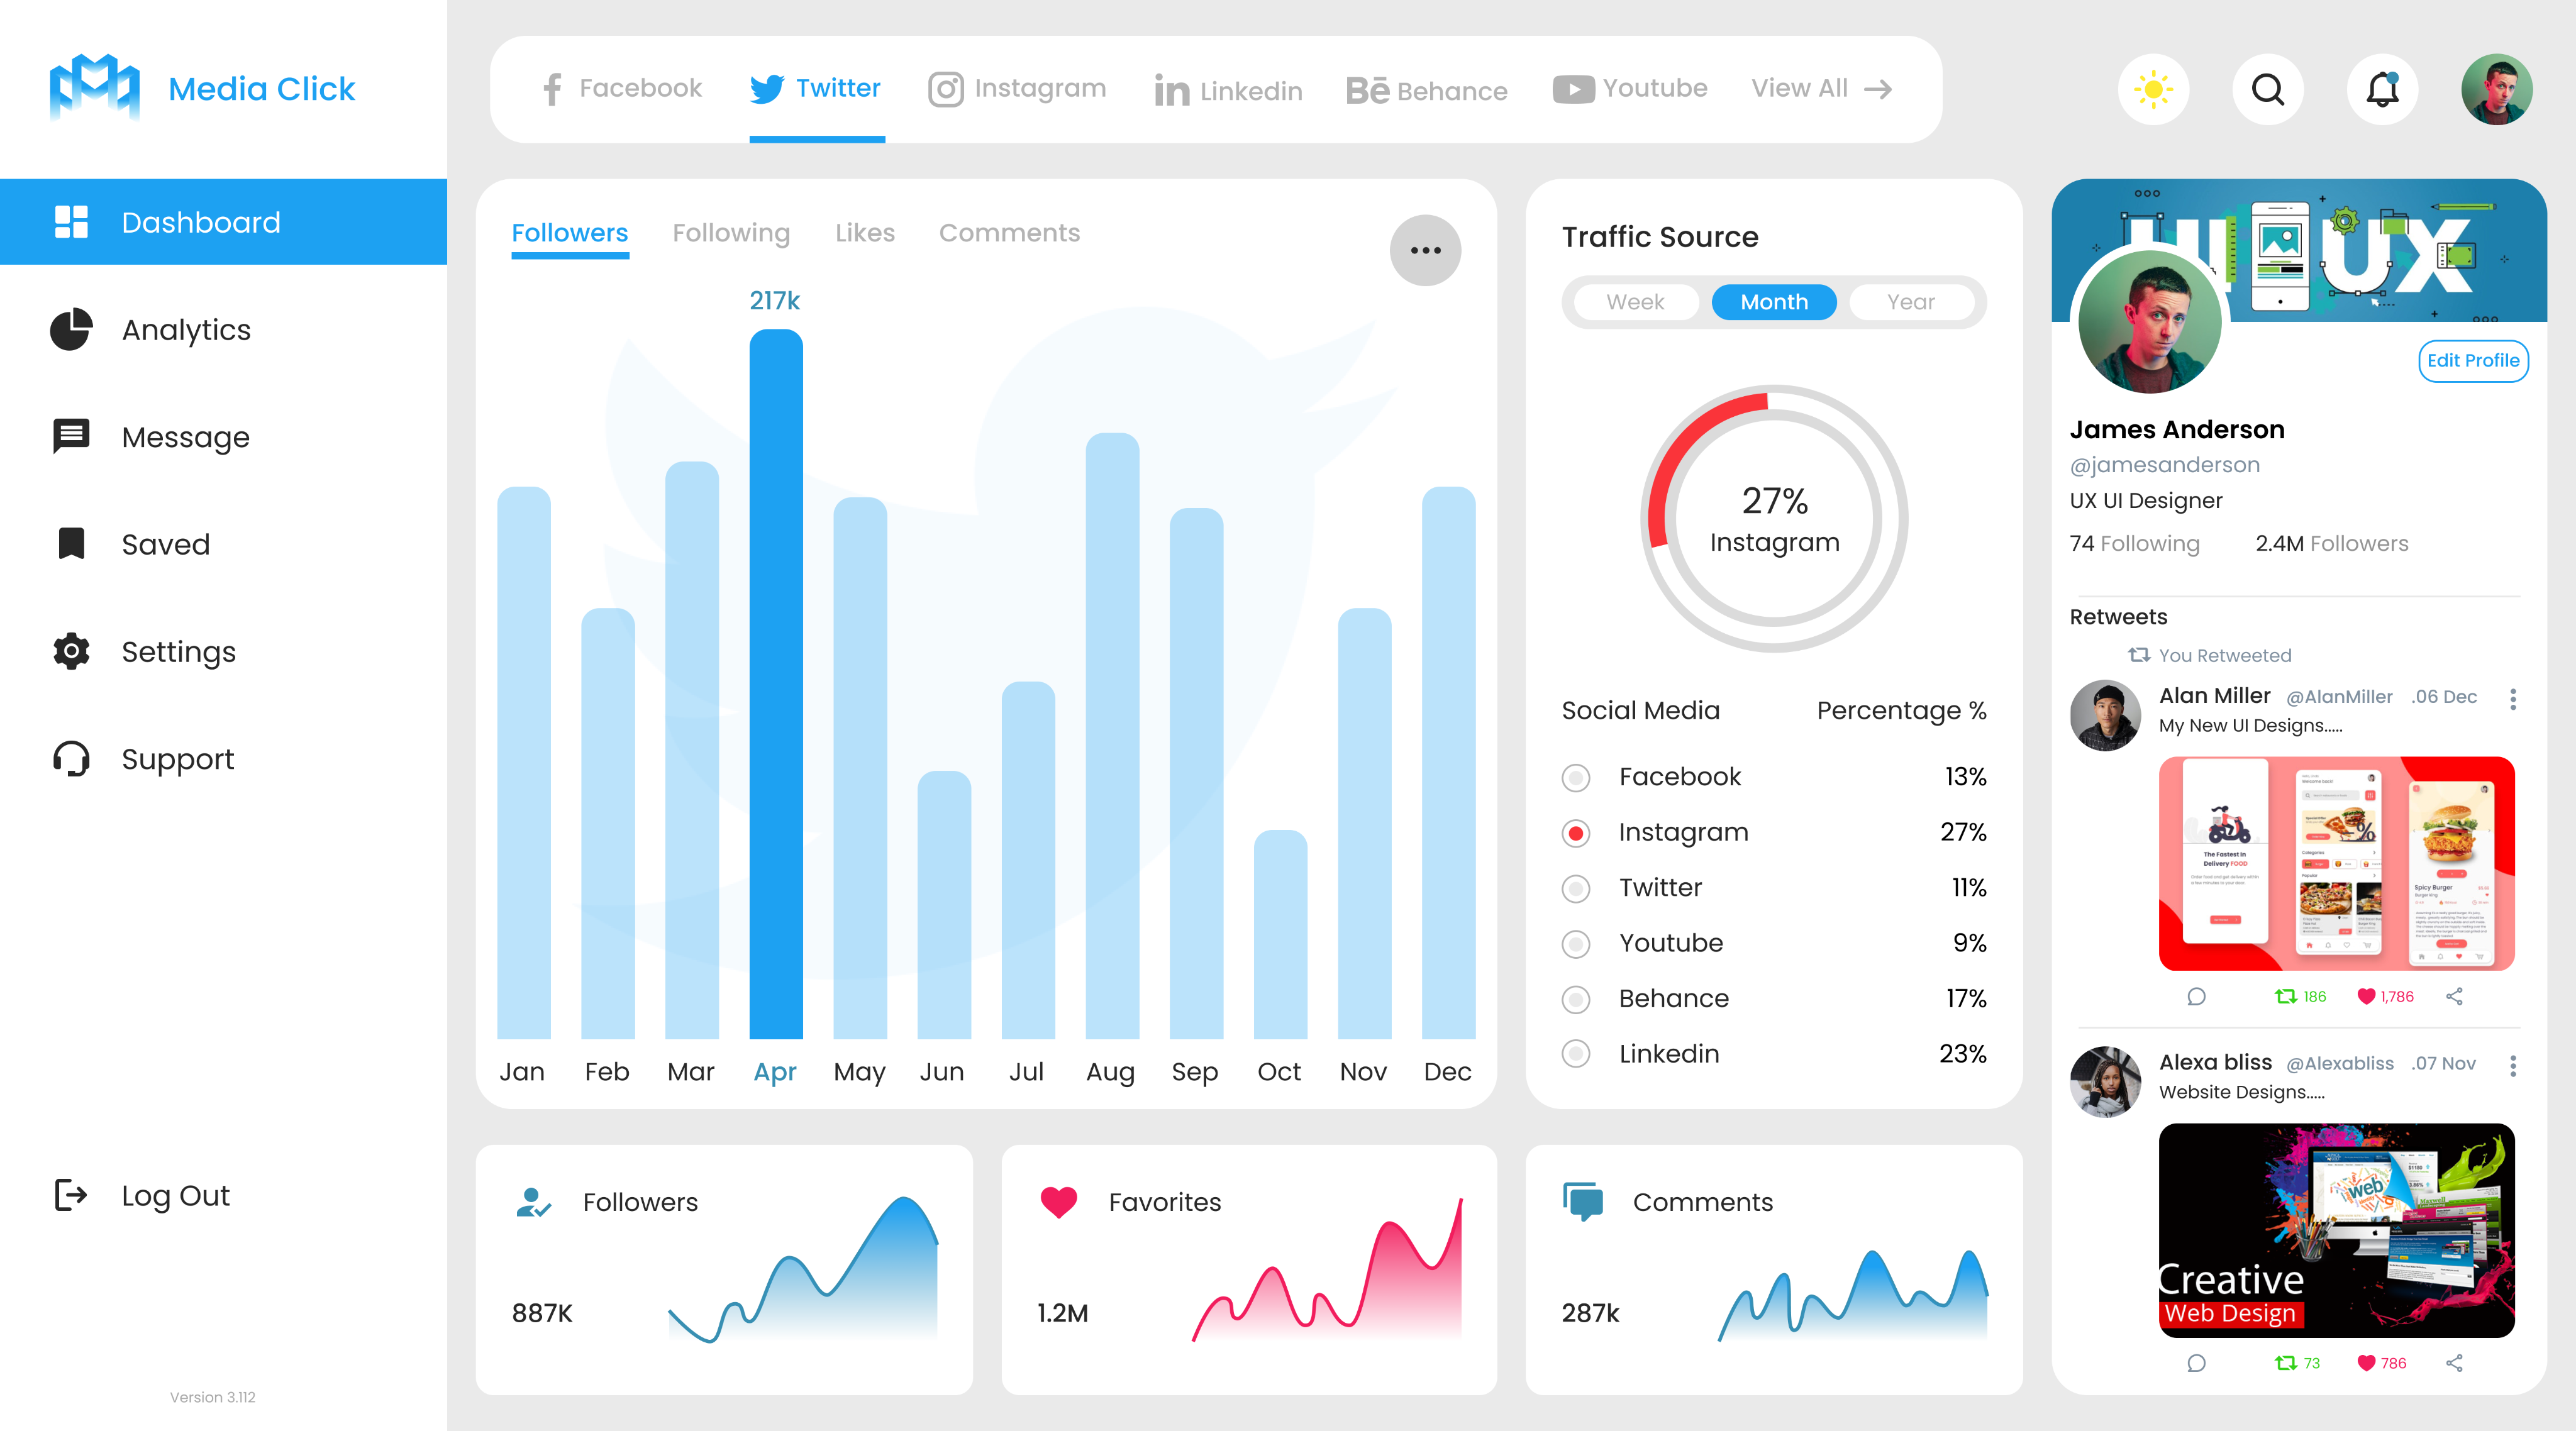Viewport: 2576px width, 1431px height.
Task: Open the kebab menu on Alexa bliss's post
Action: click(2513, 1065)
